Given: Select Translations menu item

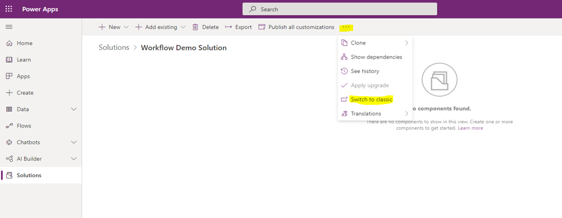Looking at the screenshot, I should (x=375, y=114).
